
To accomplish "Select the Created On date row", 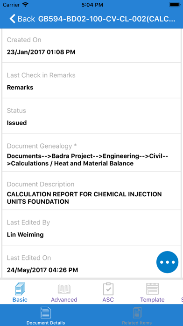I will pyautogui.click(x=91, y=45).
